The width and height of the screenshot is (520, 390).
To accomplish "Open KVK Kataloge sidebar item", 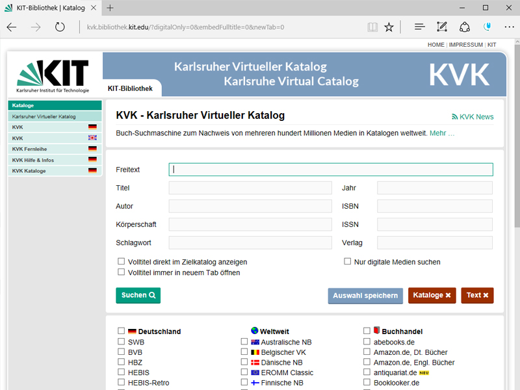I will [55, 171].
